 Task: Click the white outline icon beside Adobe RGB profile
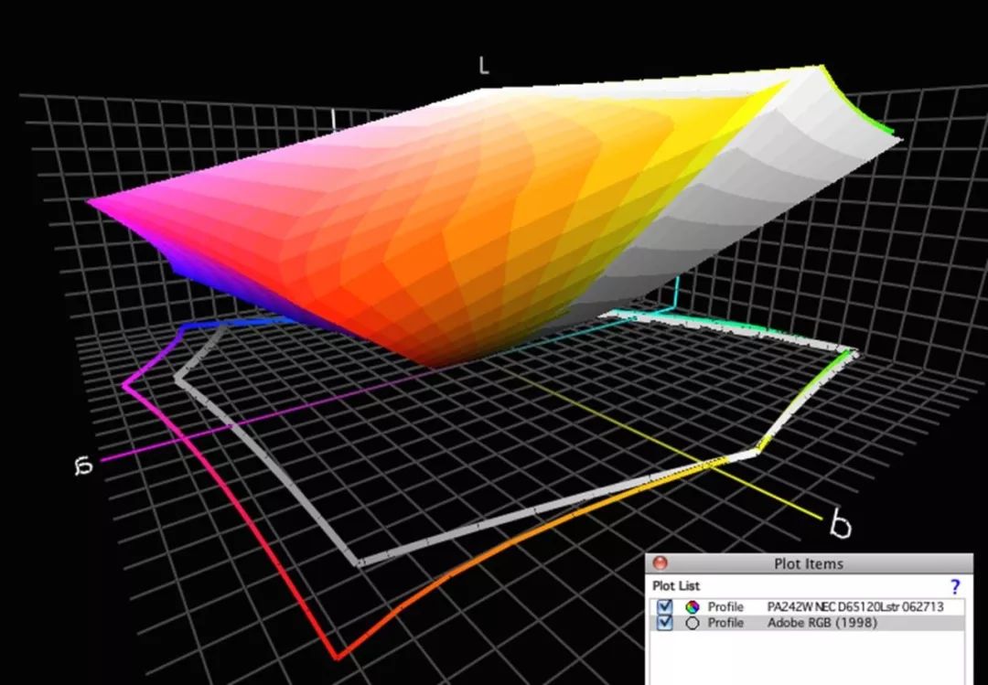click(x=692, y=623)
